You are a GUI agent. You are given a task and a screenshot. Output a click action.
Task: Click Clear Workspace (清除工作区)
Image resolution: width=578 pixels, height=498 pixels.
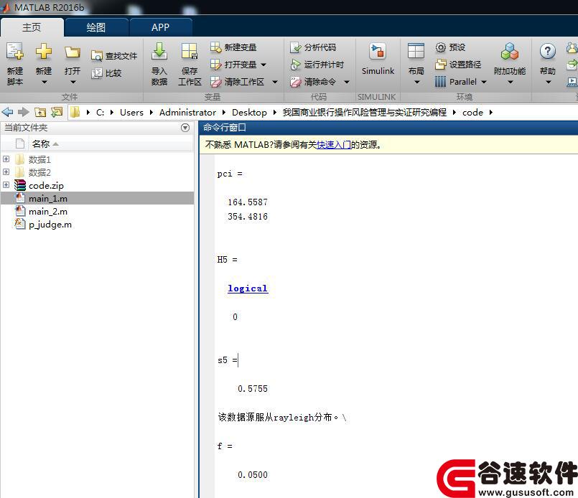238,81
